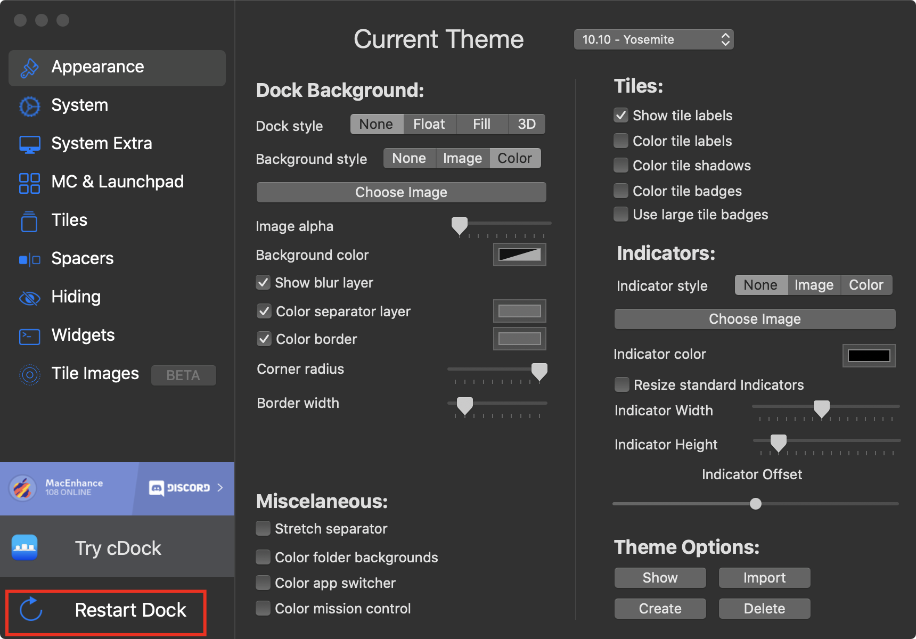This screenshot has width=916, height=639.
Task: Click Choose Image under Dock Background
Action: click(401, 192)
